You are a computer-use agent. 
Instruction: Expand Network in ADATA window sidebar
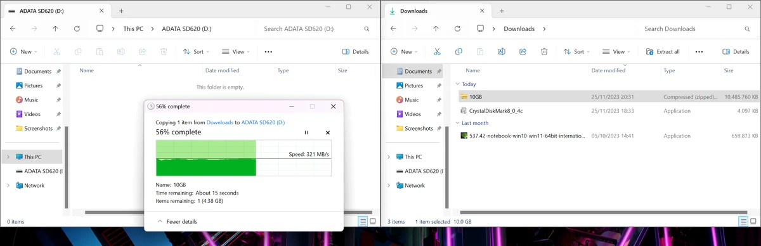8,186
